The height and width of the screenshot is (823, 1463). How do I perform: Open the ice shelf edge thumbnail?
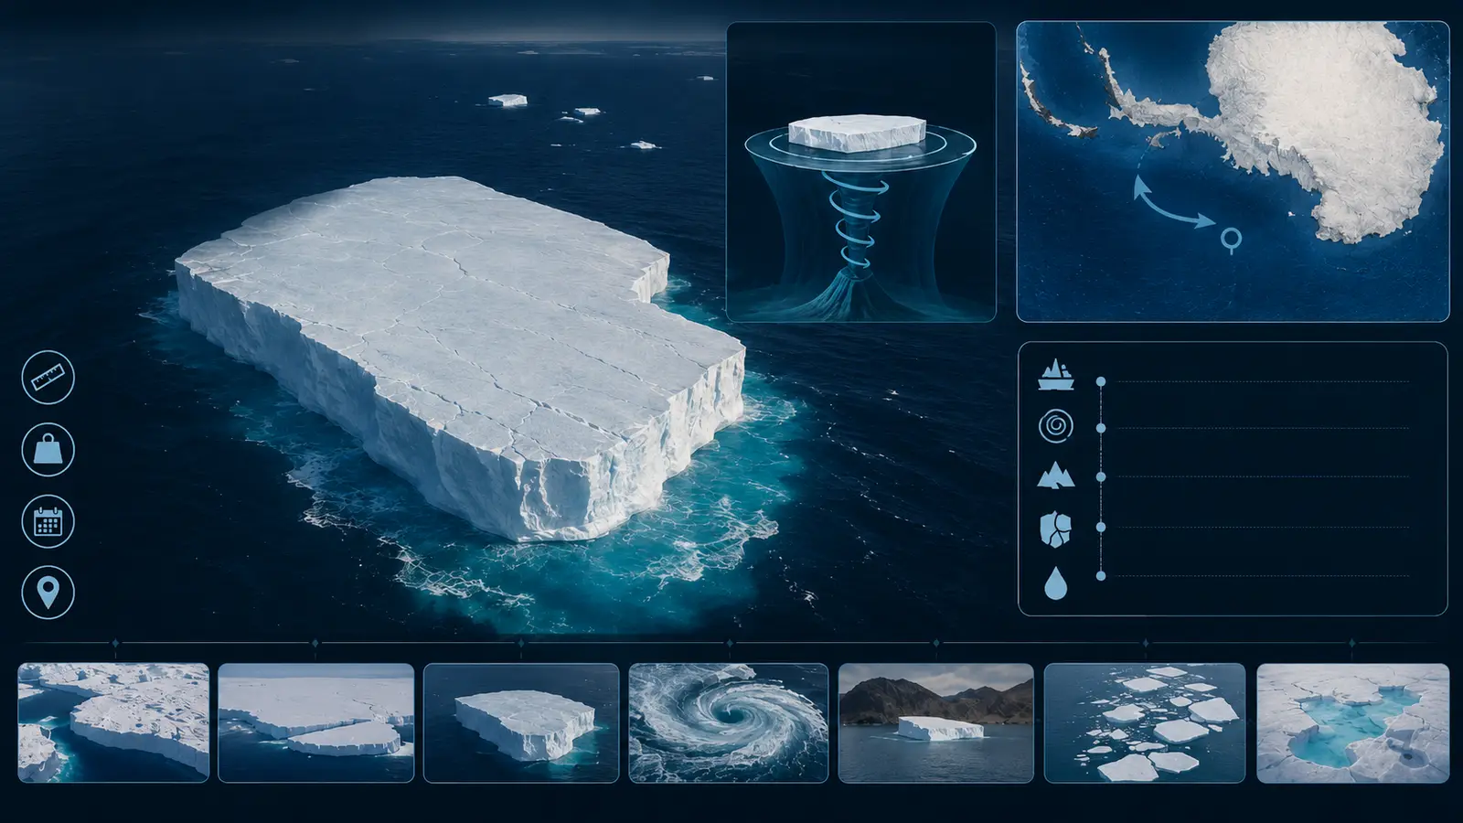[x=113, y=722]
